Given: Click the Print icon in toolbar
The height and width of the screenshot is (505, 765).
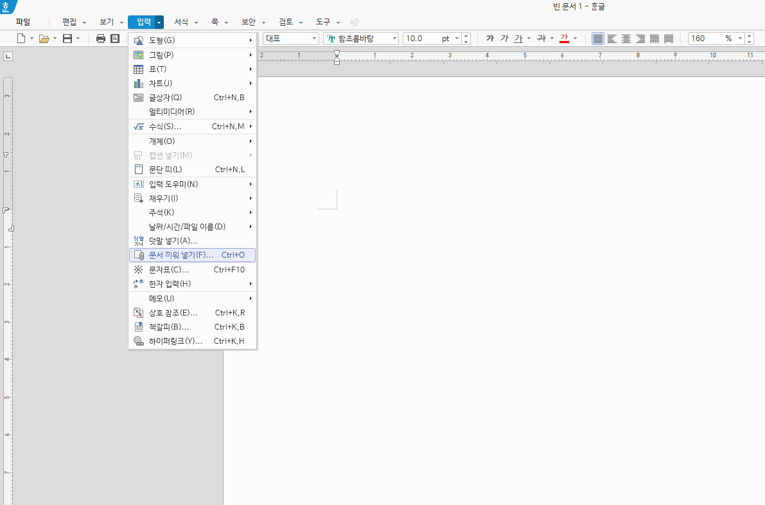Looking at the screenshot, I should click(100, 39).
